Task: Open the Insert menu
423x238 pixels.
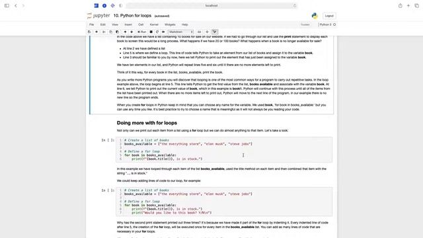Action: [128, 24]
